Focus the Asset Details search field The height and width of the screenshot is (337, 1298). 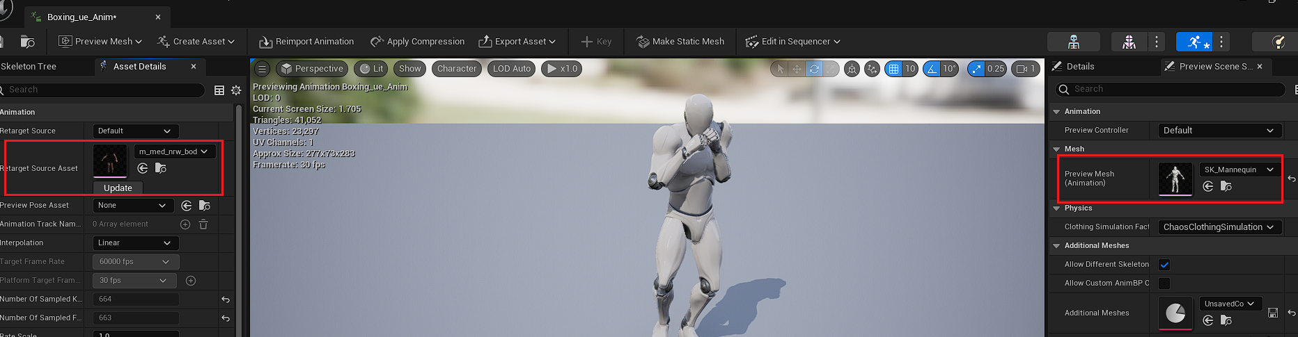click(102, 90)
